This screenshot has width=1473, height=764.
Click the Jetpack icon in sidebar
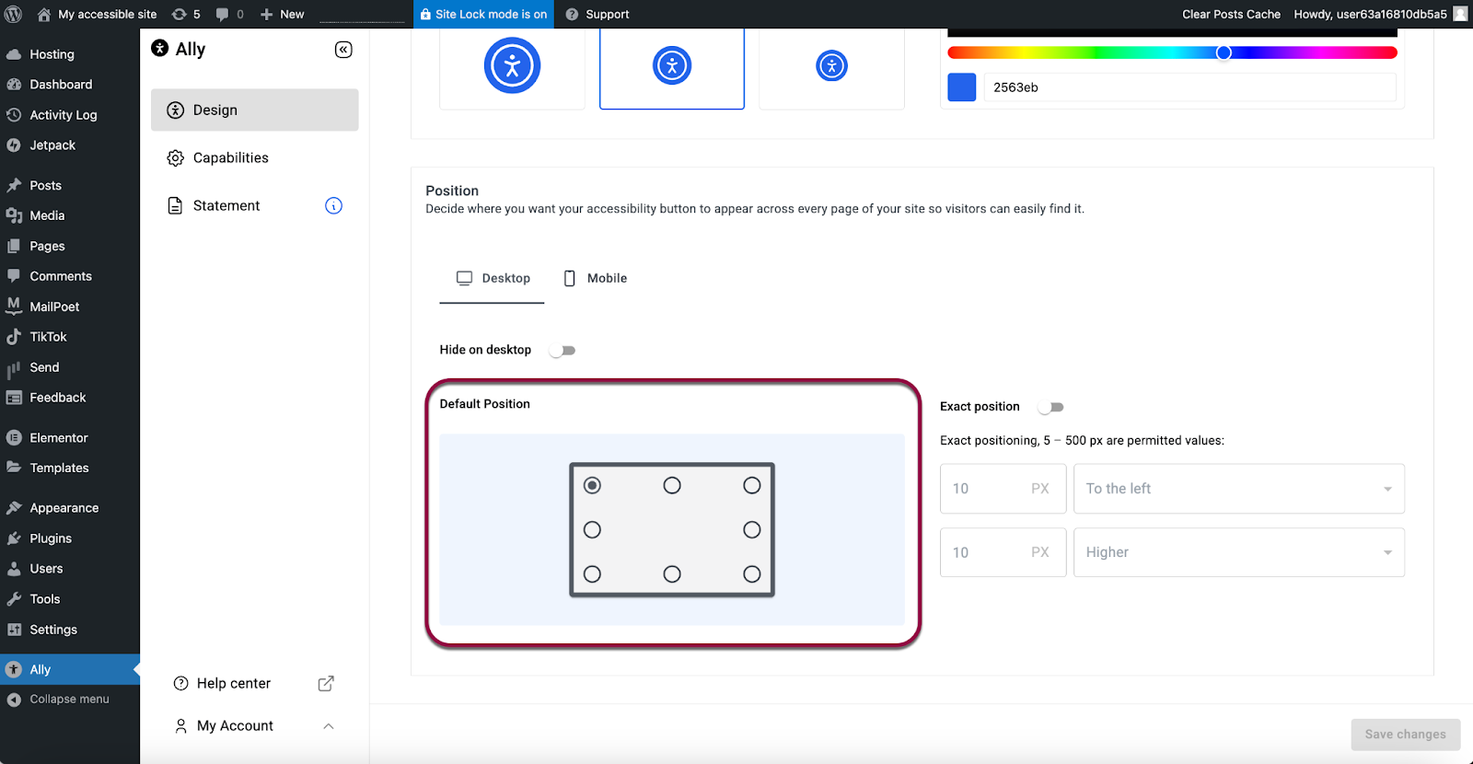pyautogui.click(x=14, y=145)
